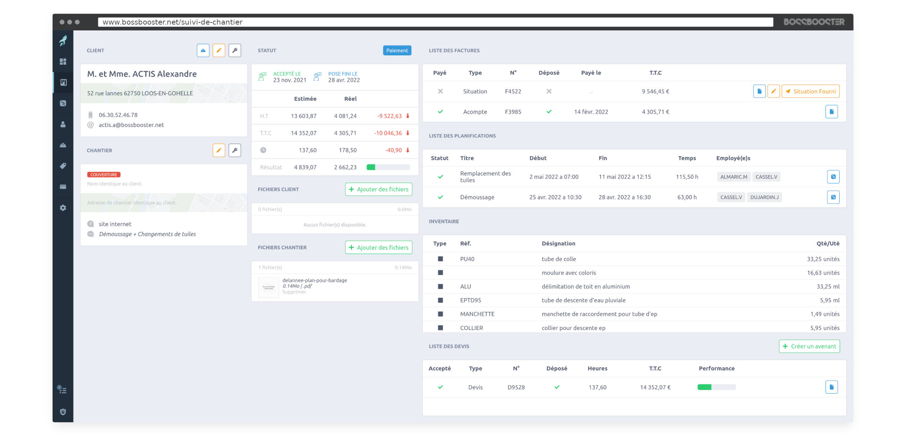Click the DUJARDIN.J employee tag

tap(764, 197)
